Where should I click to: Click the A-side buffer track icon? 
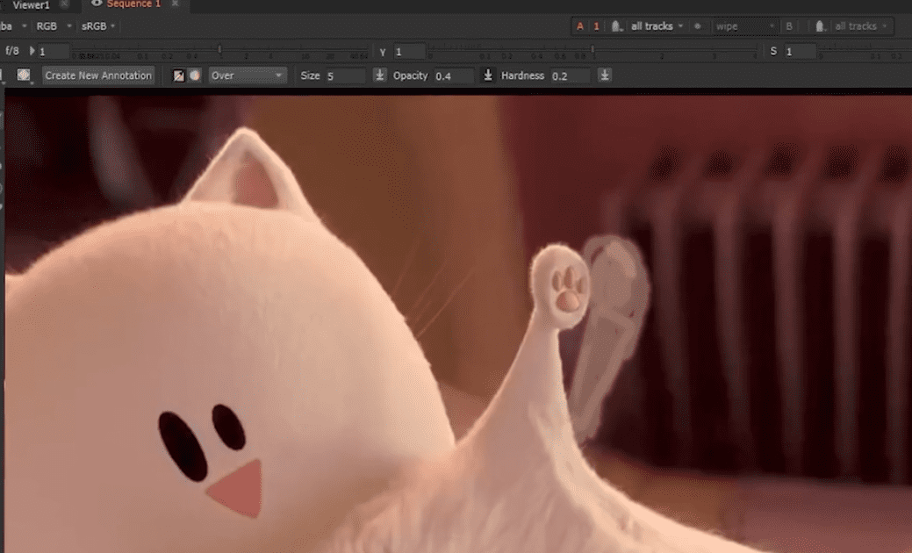click(x=614, y=26)
